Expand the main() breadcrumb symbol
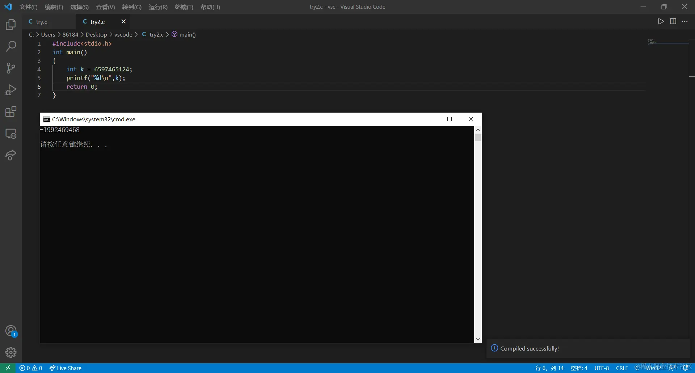Screen dimensions: 695x373 [184, 34]
